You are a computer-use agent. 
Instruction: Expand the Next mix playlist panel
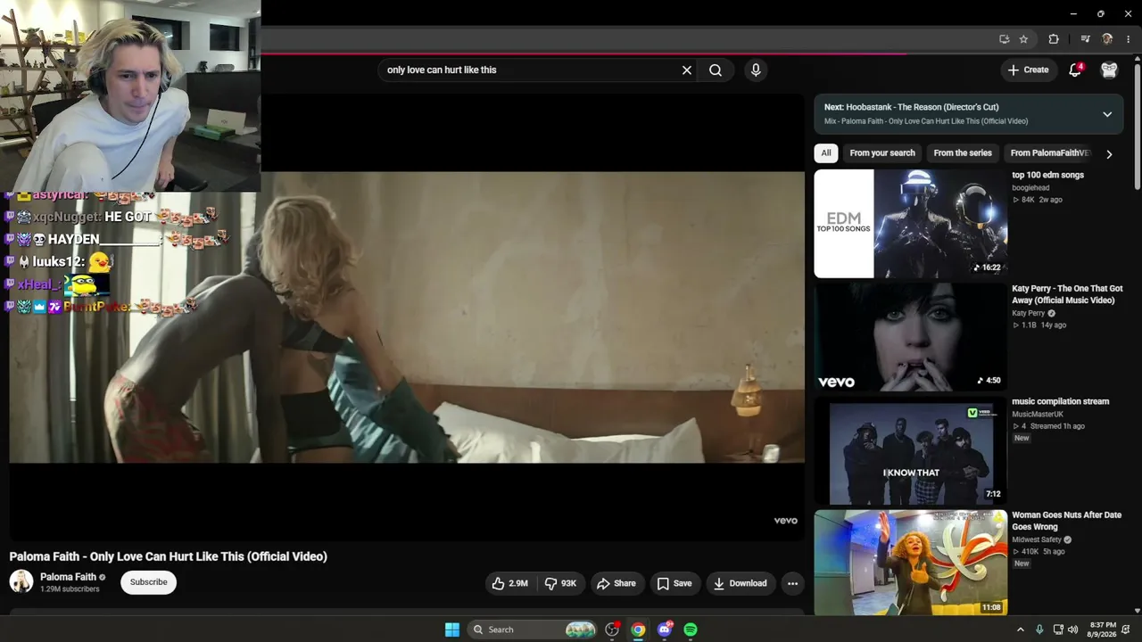point(1107,114)
